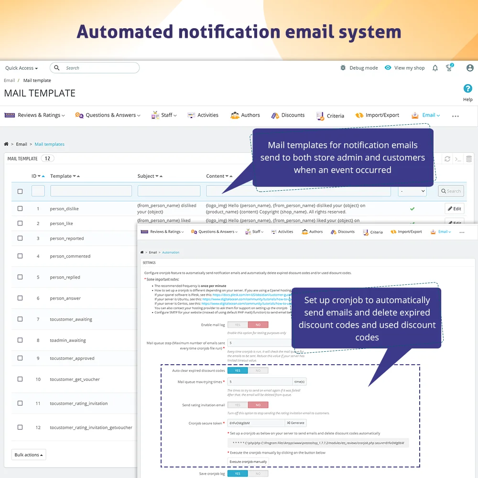
Task: Open the Discounts section icon
Action: pos(288,115)
